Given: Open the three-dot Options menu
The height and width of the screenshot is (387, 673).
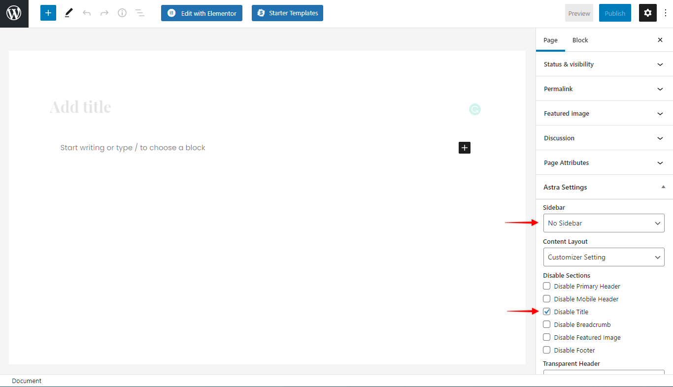Looking at the screenshot, I should (x=666, y=13).
